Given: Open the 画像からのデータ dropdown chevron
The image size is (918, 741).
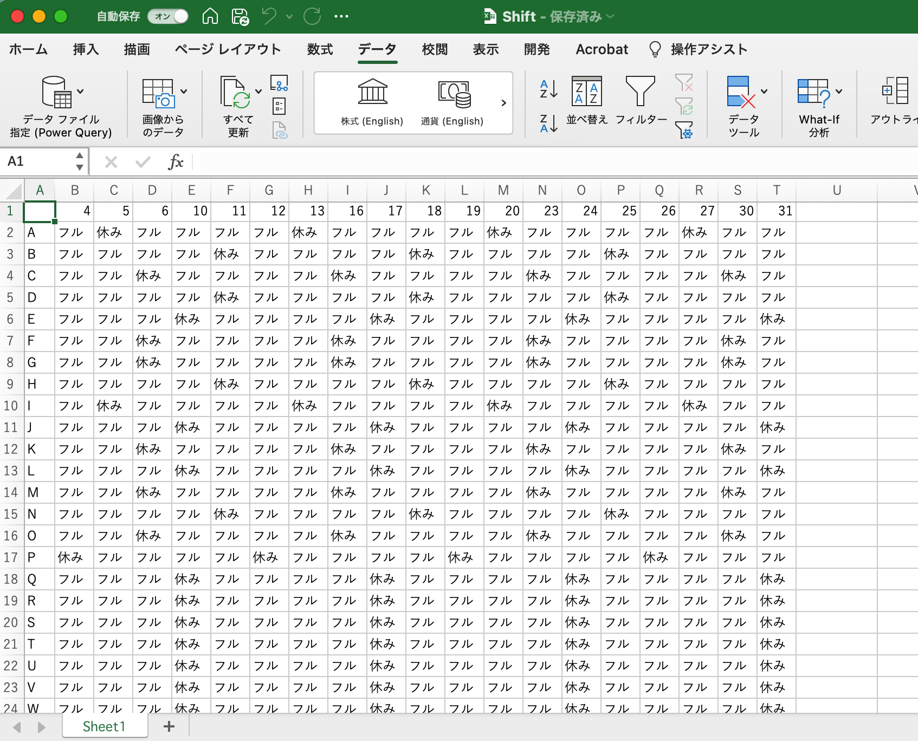Looking at the screenshot, I should (183, 91).
